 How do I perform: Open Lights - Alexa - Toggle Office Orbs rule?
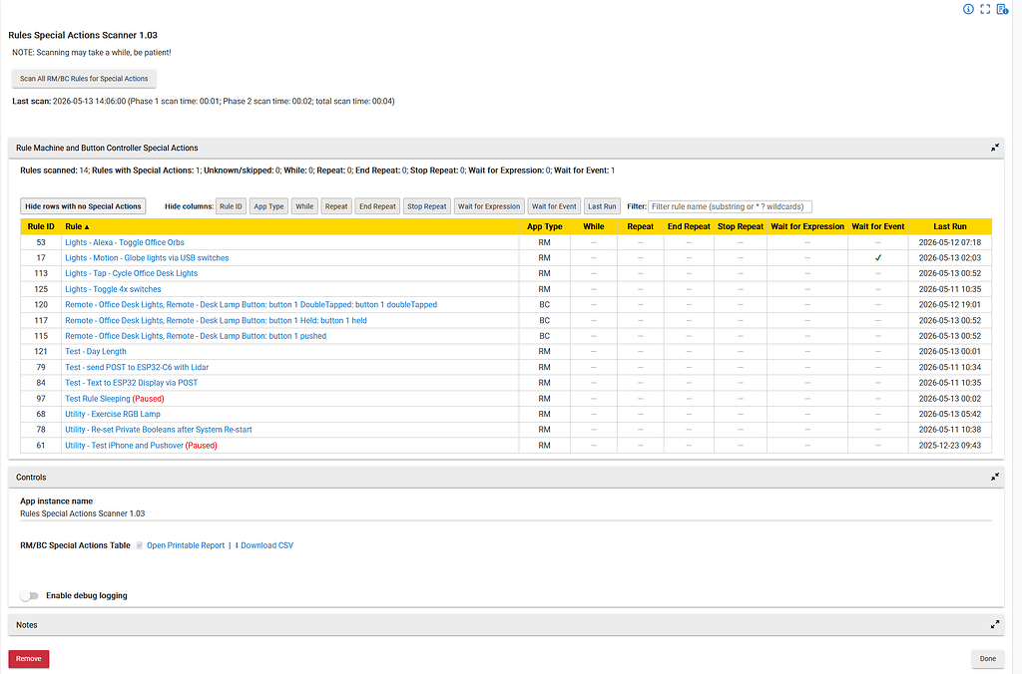coord(125,242)
